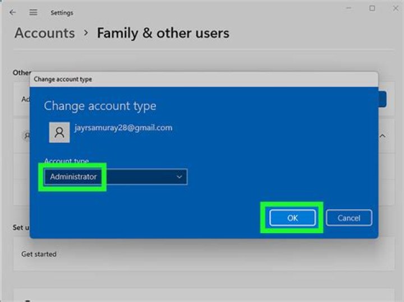Go to Accounts via the breadcrumb
This screenshot has height=302, width=404.
coord(44,33)
